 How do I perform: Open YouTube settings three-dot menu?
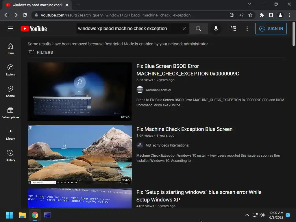(x=247, y=29)
